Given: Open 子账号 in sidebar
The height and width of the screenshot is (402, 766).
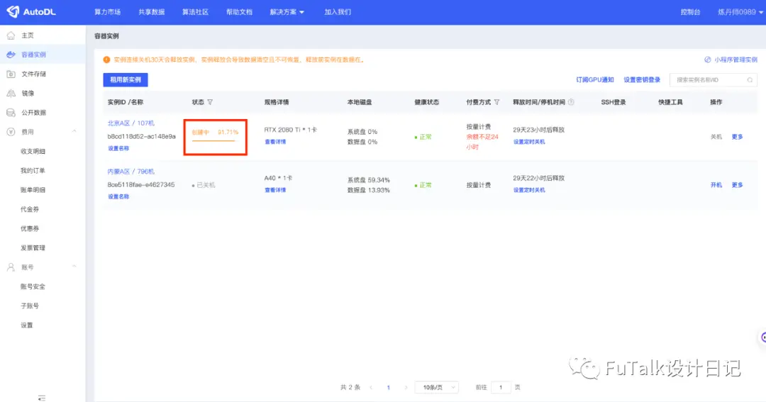Looking at the screenshot, I should pyautogui.click(x=30, y=306).
